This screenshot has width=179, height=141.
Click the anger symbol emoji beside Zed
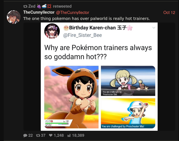click(49, 6)
